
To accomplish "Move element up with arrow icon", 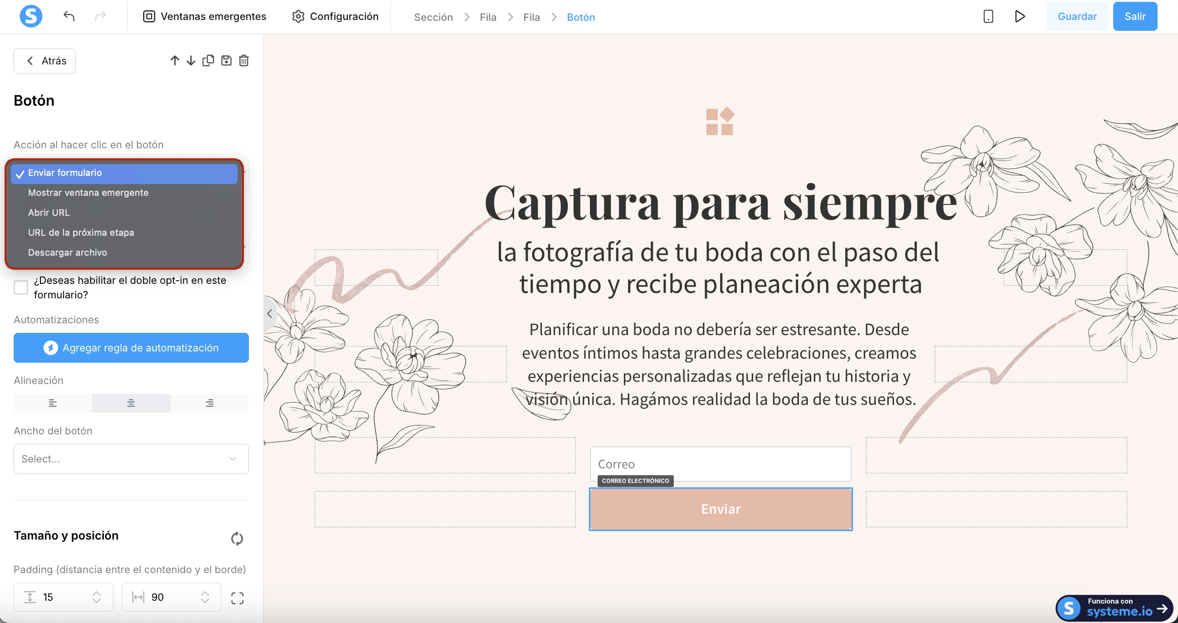I will (175, 60).
